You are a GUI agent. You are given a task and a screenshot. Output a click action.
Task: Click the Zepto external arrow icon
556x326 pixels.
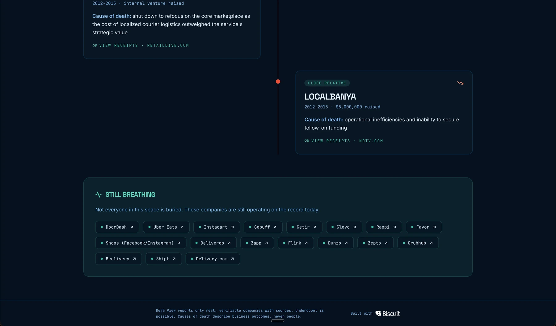(386, 243)
